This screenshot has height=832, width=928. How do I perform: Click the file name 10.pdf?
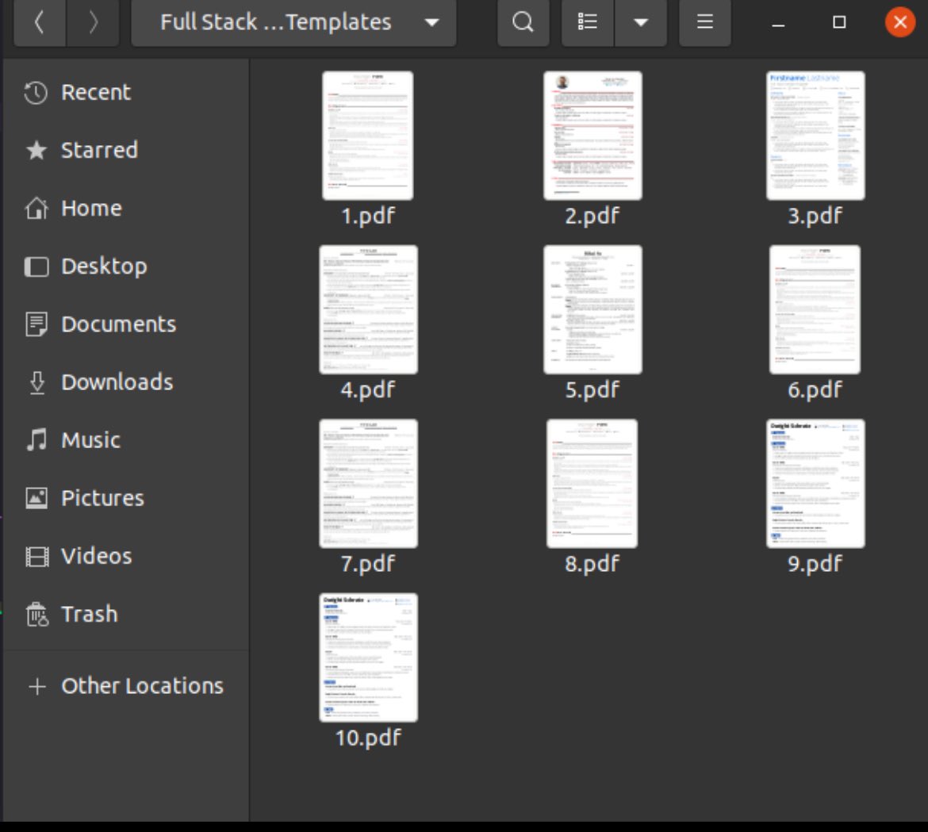coord(367,738)
